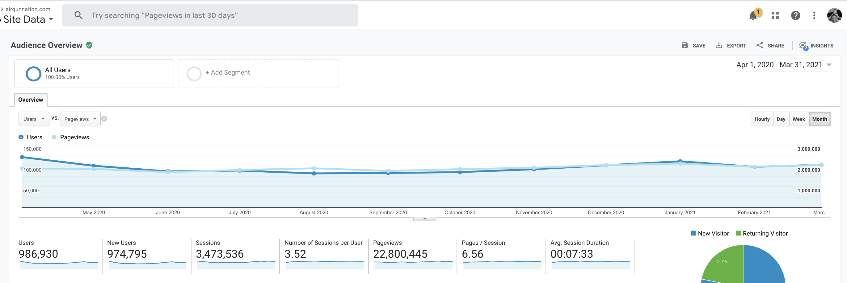Add a new segment
This screenshot has width=847, height=283.
pos(259,74)
